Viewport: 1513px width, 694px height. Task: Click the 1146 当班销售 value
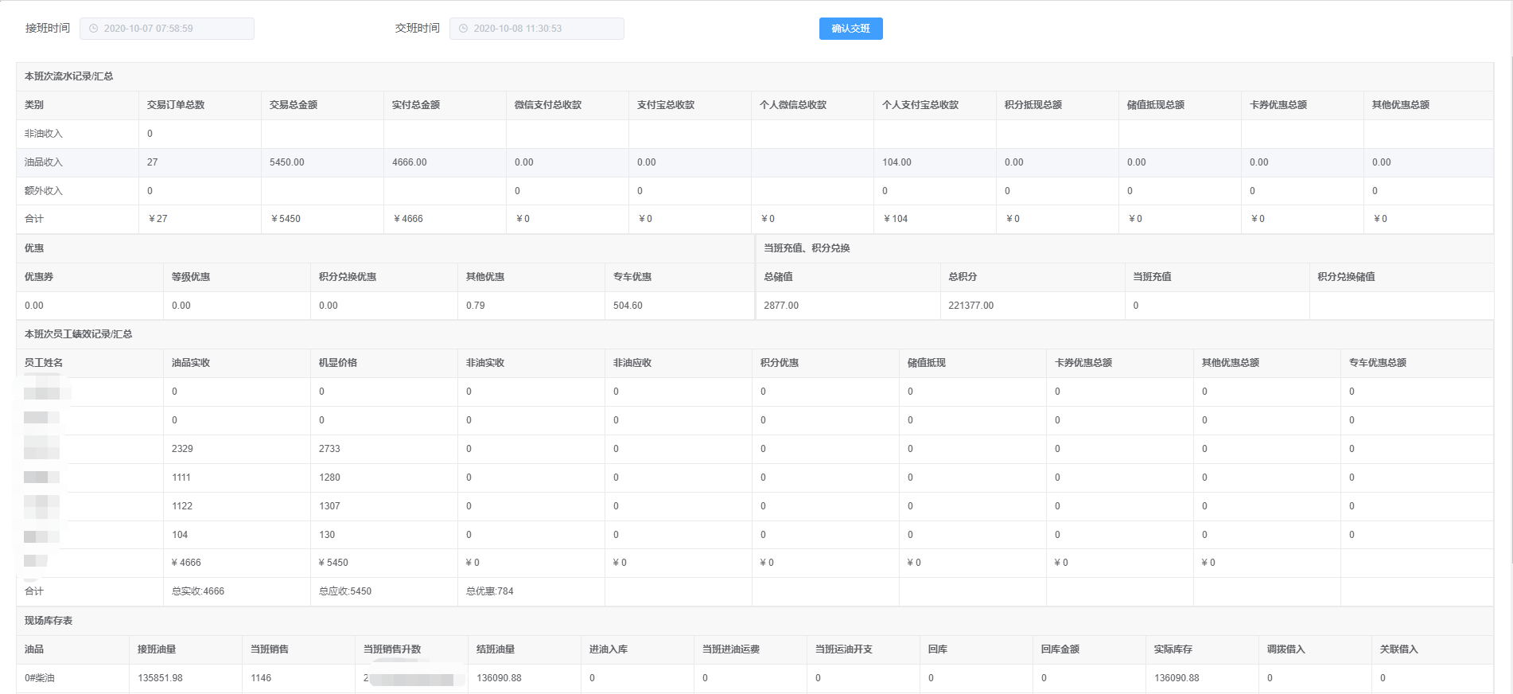click(x=261, y=678)
